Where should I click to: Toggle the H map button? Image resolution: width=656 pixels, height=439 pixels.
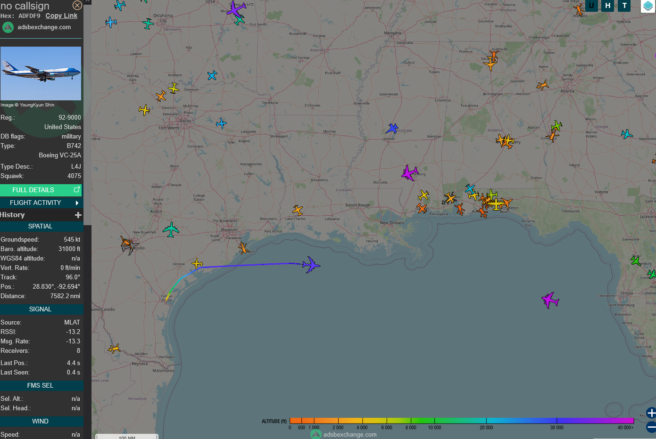(608, 6)
